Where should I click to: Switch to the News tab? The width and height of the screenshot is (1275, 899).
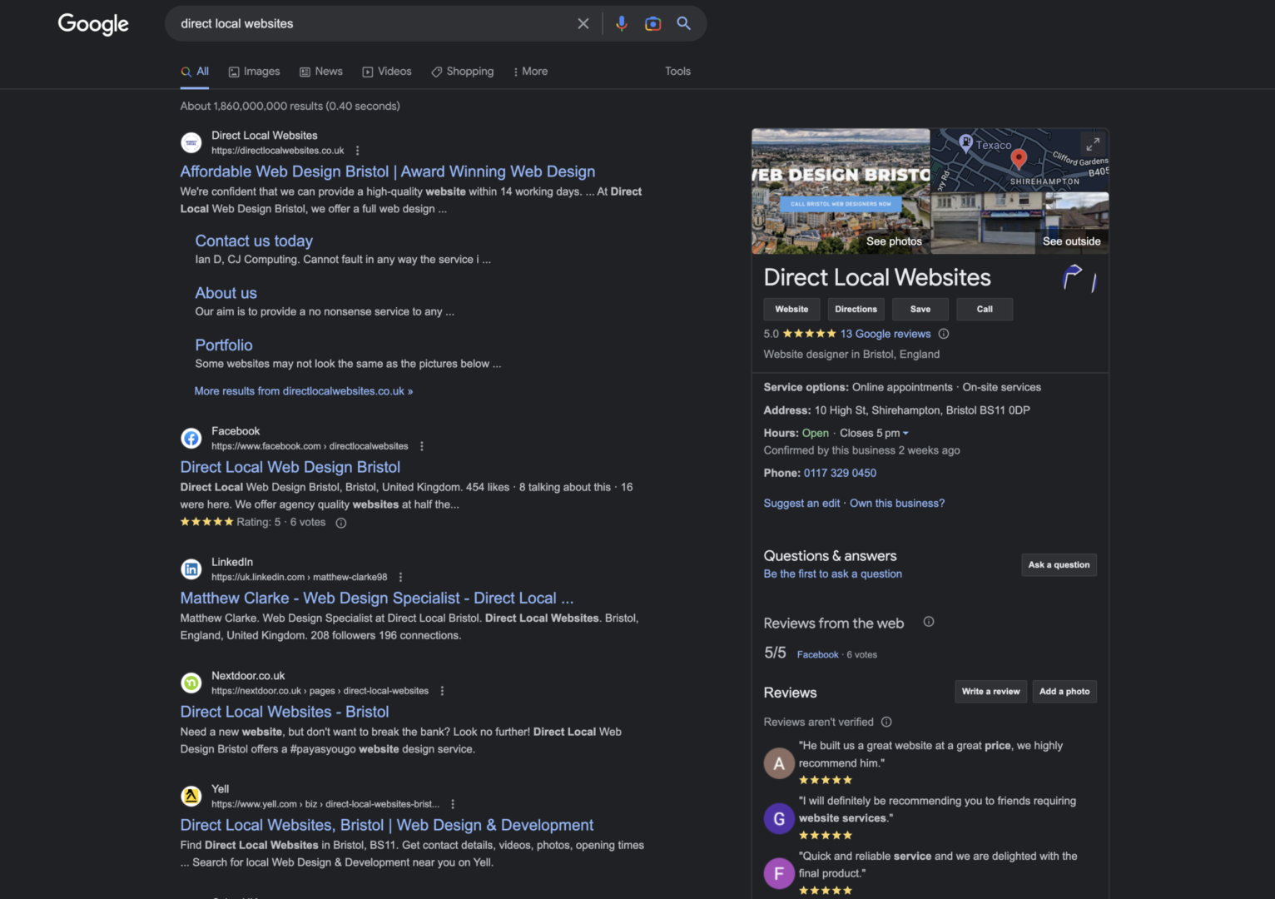pyautogui.click(x=321, y=72)
